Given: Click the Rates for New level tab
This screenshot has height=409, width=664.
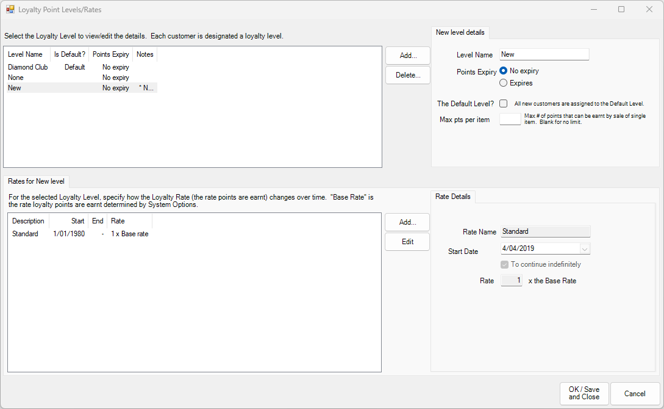Looking at the screenshot, I should (x=35, y=181).
